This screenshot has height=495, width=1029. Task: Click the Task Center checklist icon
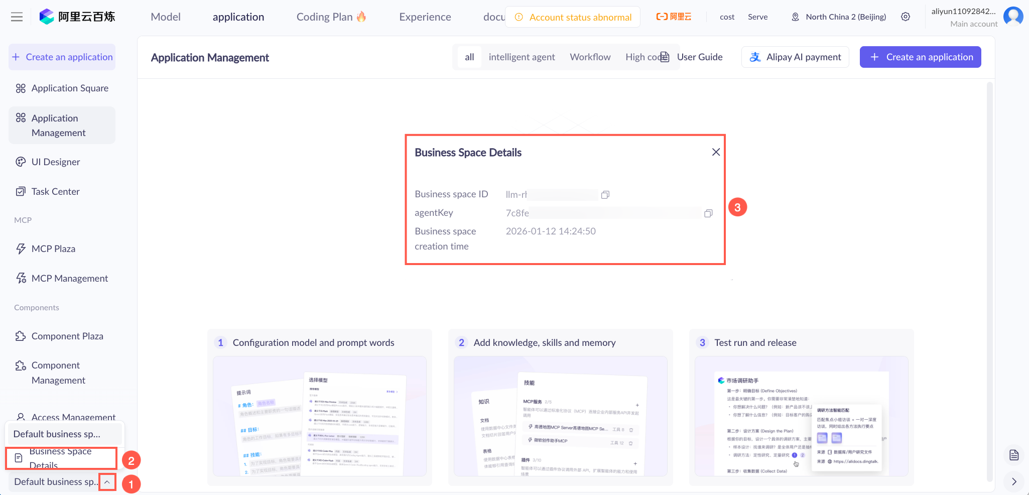(x=21, y=191)
